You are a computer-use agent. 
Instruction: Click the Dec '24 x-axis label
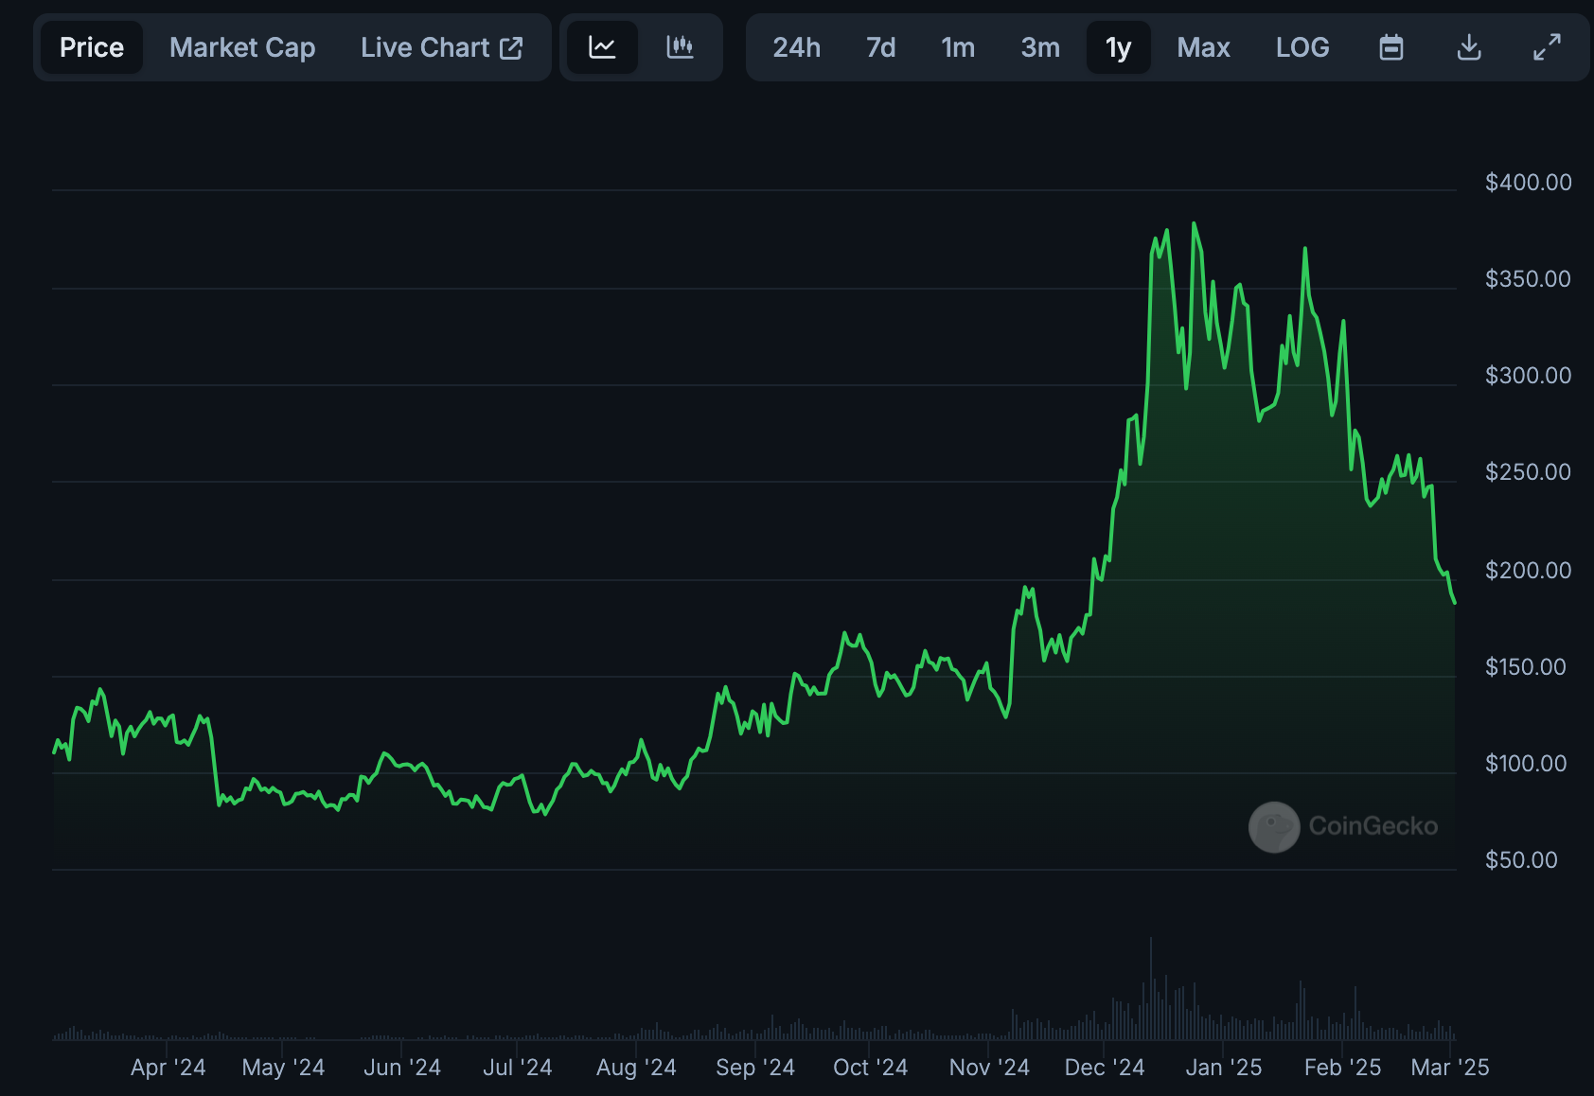point(1105,1068)
